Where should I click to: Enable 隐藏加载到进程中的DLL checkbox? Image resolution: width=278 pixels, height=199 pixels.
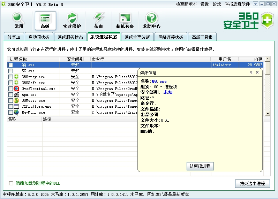click(x=11, y=183)
